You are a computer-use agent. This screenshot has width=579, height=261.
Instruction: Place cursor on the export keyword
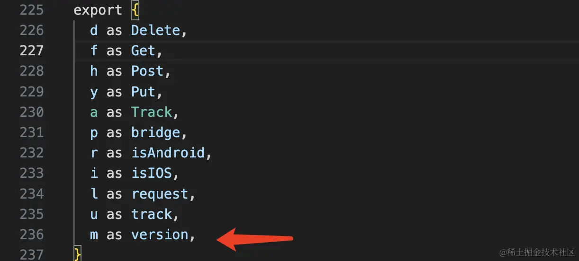click(x=98, y=10)
